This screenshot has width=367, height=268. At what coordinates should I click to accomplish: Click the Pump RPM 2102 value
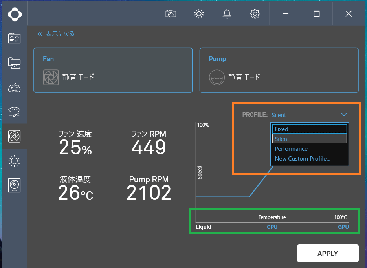tap(149, 193)
